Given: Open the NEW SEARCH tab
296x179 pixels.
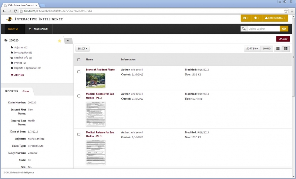Looking at the screenshot, I should click(38, 29).
